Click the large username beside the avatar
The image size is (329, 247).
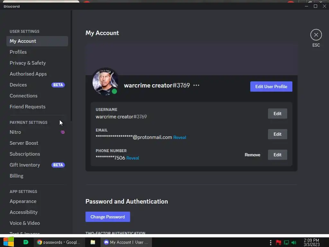click(157, 85)
